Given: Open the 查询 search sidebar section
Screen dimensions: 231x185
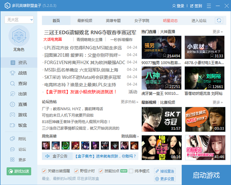Looking at the screenshot, I should click(19, 84).
